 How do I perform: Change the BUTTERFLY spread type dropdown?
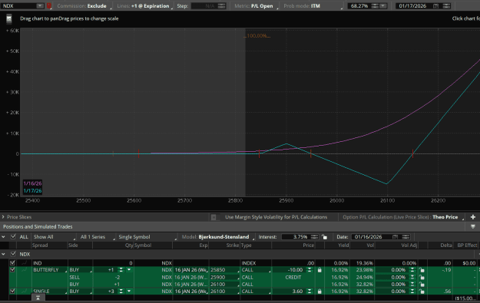pos(50,270)
